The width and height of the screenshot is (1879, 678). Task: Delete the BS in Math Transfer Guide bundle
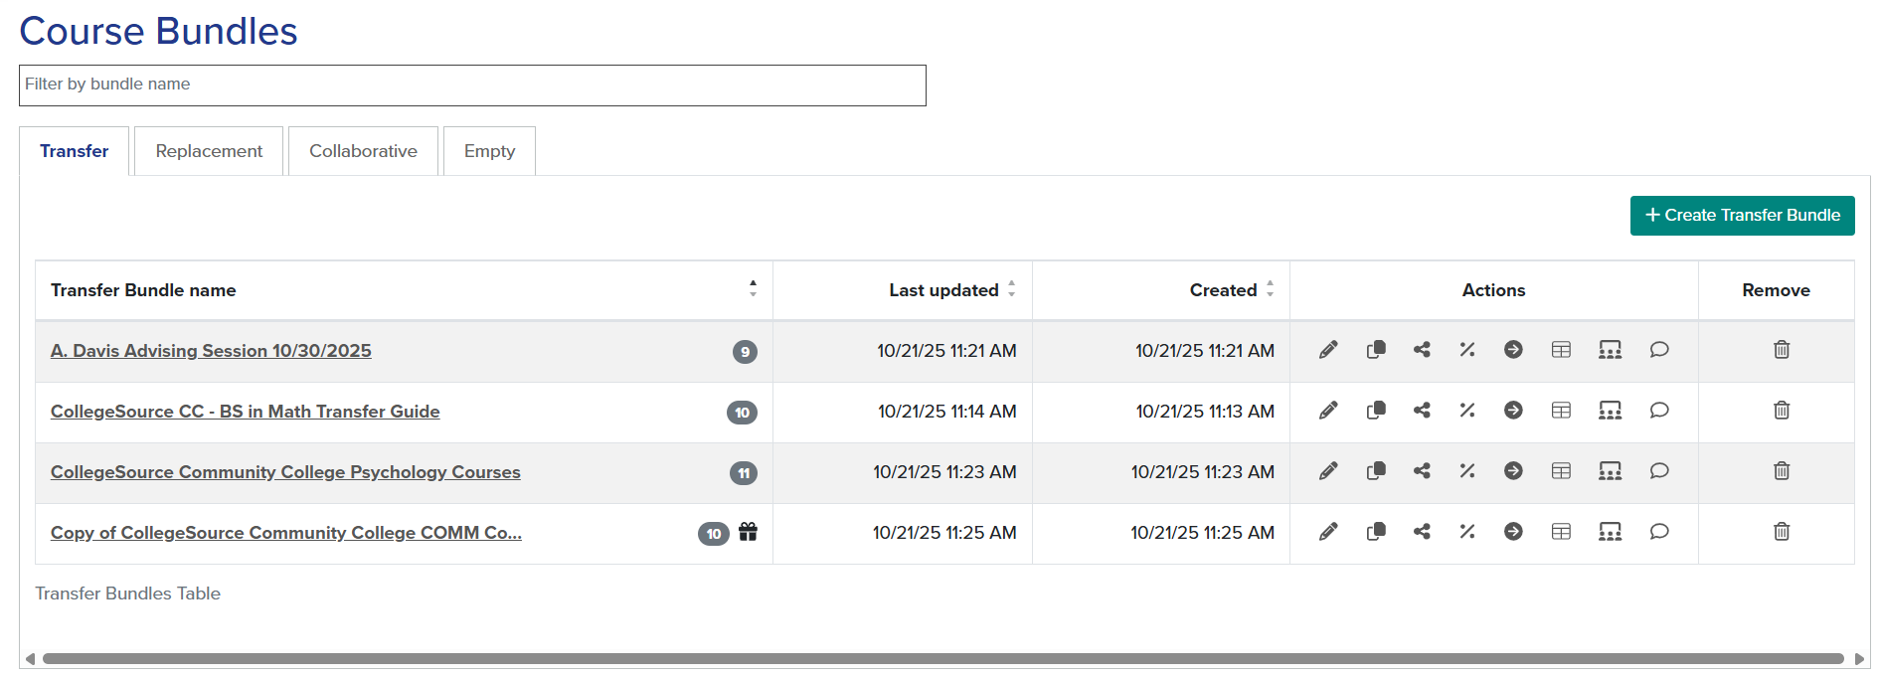tap(1782, 411)
